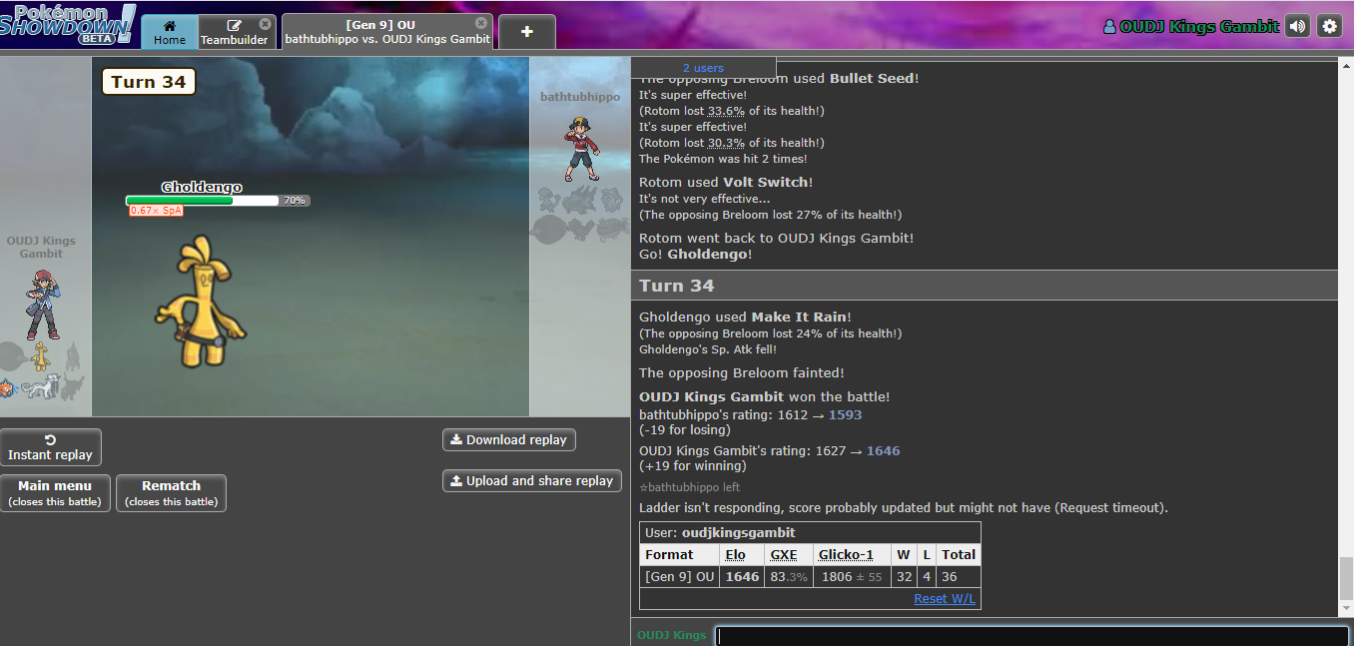
Task: Show the 2 users list
Action: [x=703, y=67]
